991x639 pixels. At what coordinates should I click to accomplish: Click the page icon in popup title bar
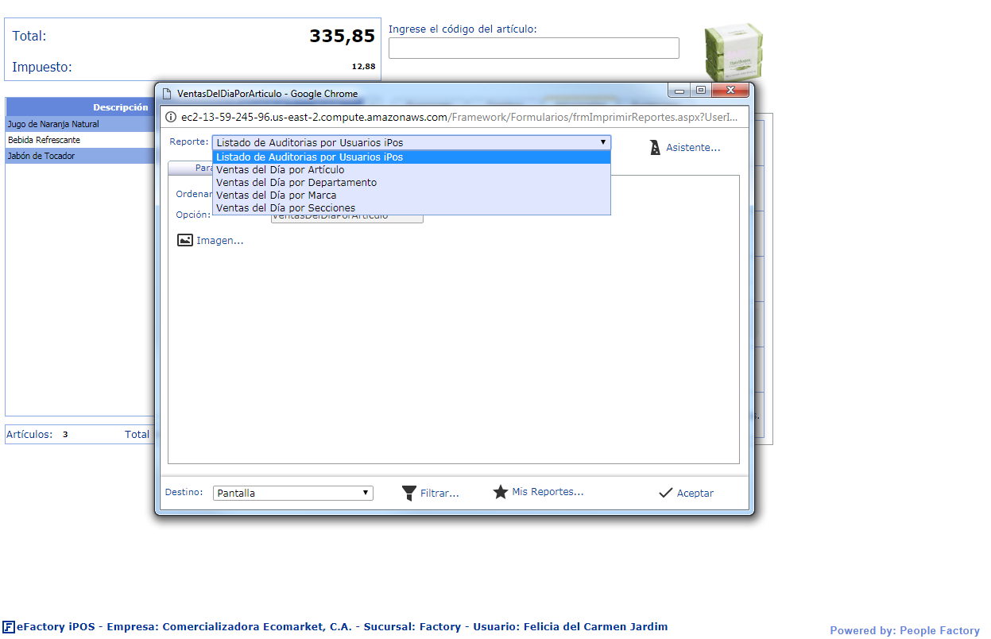pyautogui.click(x=167, y=93)
